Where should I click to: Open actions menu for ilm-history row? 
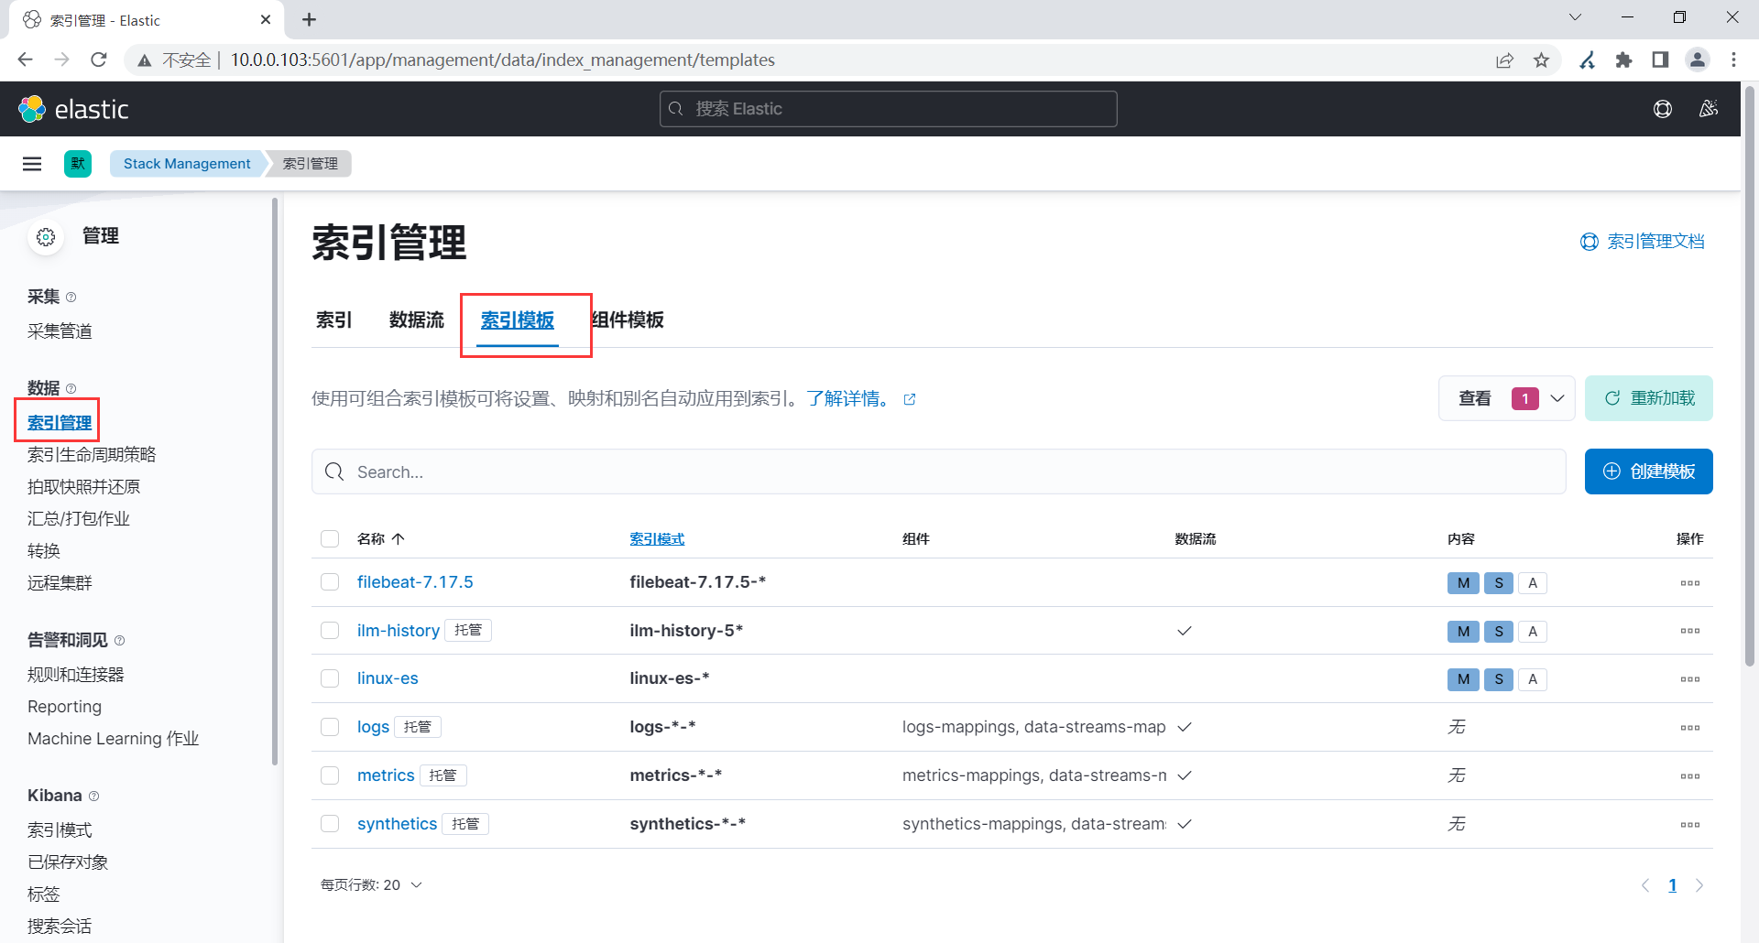pos(1690,631)
